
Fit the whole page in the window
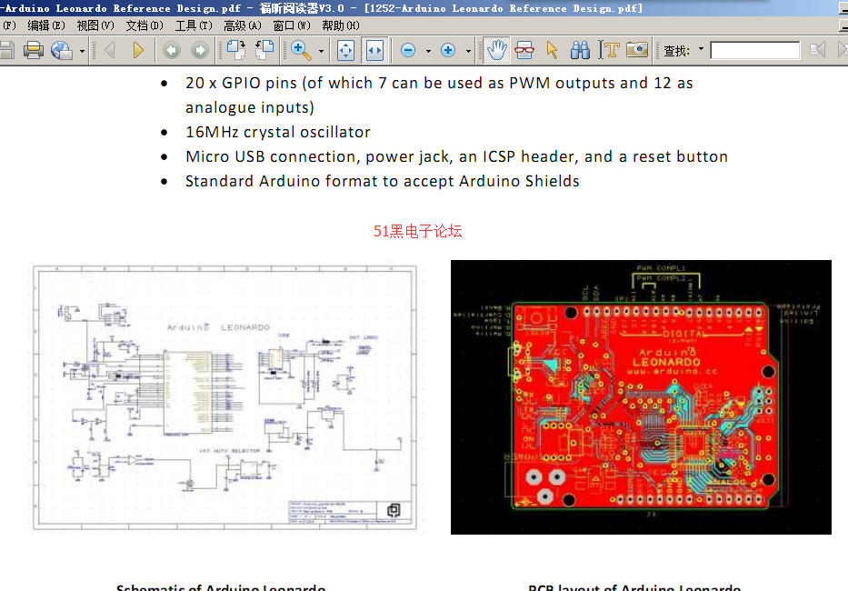[345, 50]
